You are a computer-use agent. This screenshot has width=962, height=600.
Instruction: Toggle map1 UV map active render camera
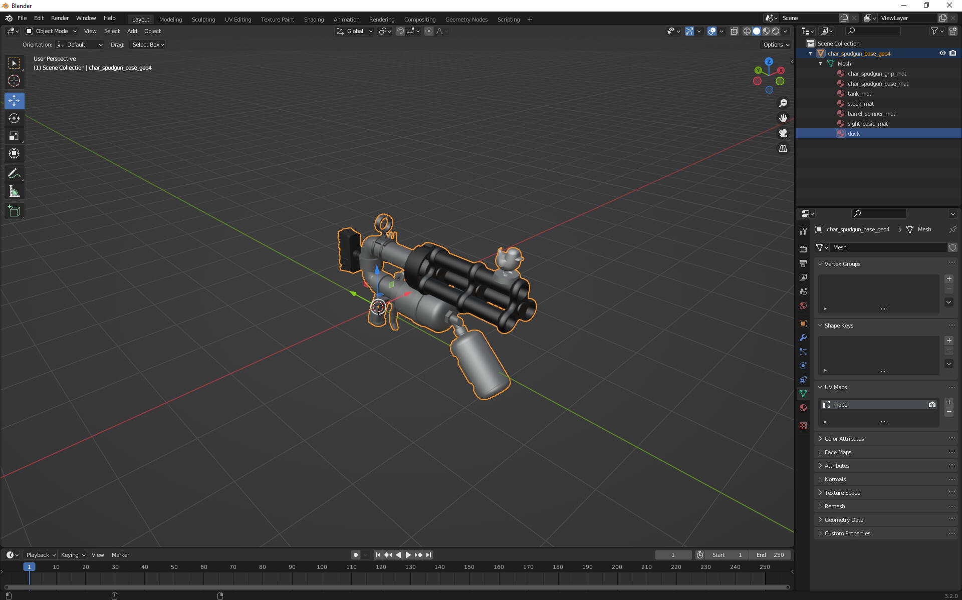pos(932,405)
